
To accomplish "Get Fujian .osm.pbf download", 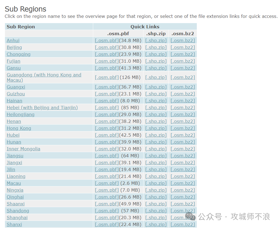I will pyautogui.click(x=107, y=61).
